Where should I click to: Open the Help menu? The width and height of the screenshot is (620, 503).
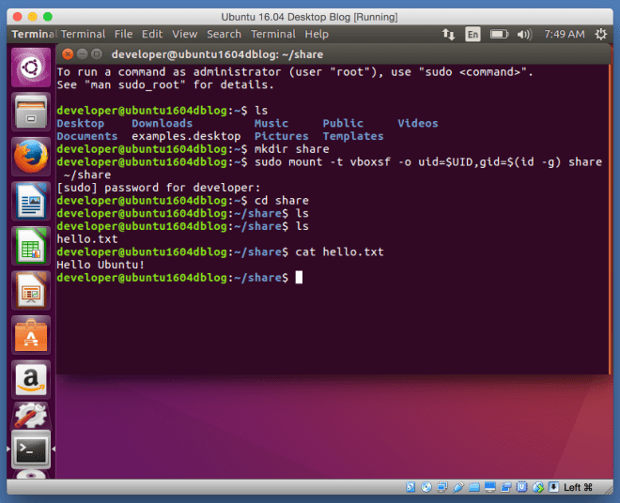coord(317,34)
